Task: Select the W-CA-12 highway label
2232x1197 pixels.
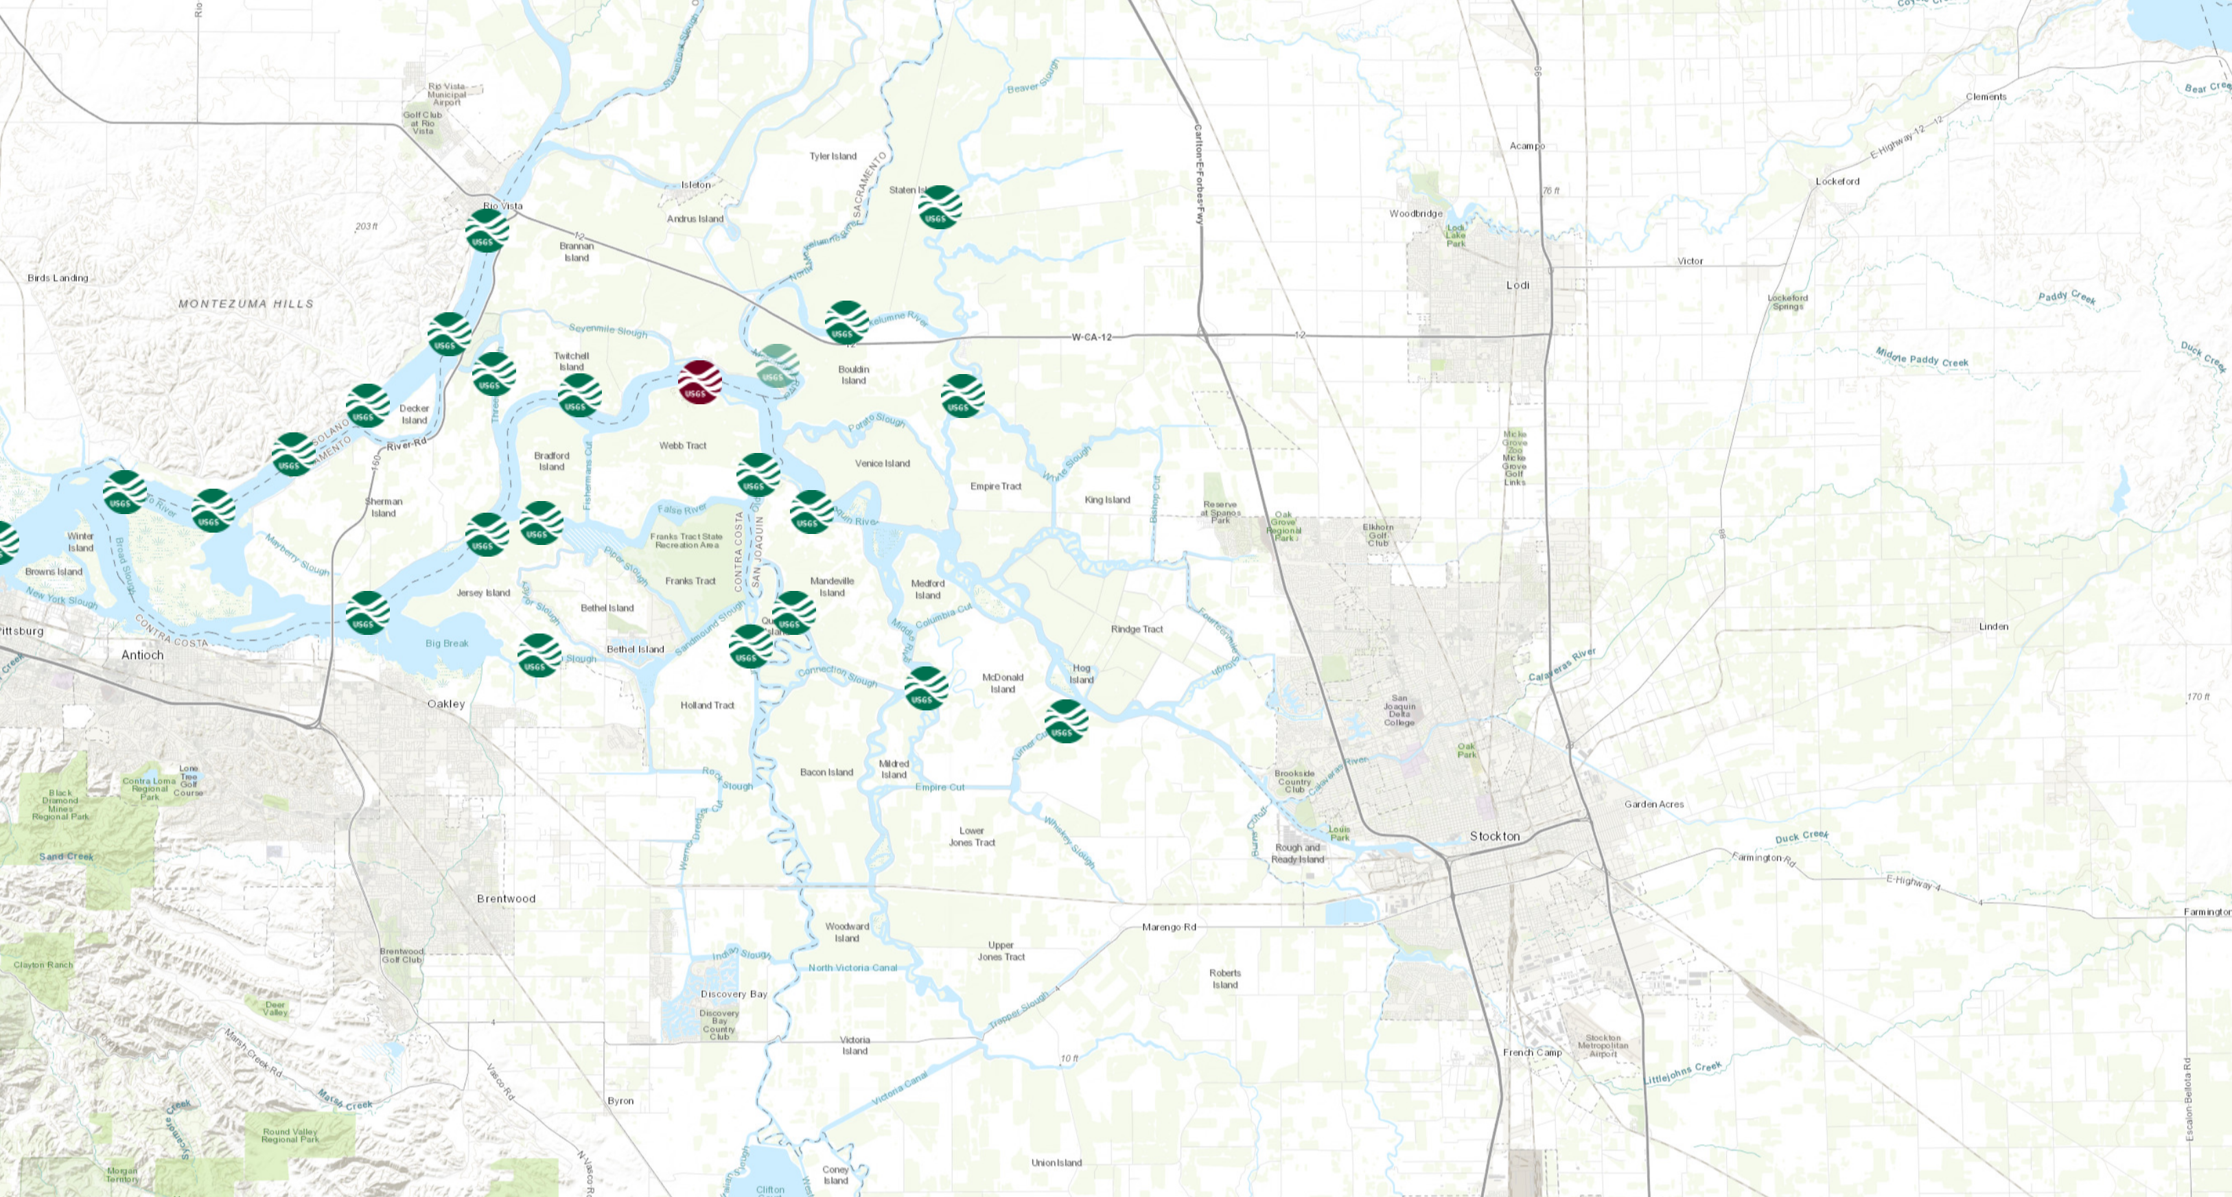Action: coord(1092,337)
